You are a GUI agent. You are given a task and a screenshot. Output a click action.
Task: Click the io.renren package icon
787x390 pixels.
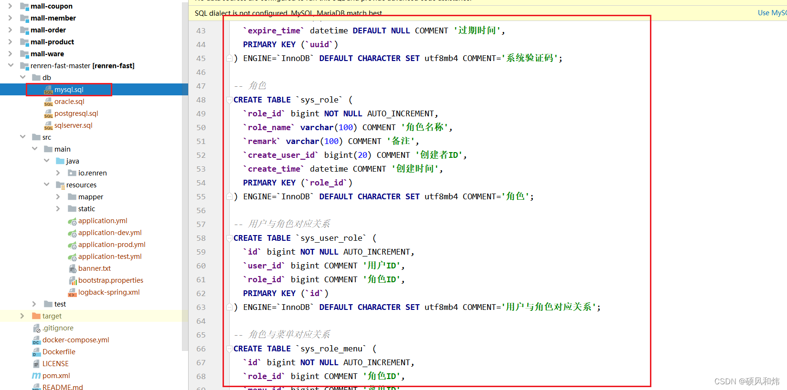72,173
